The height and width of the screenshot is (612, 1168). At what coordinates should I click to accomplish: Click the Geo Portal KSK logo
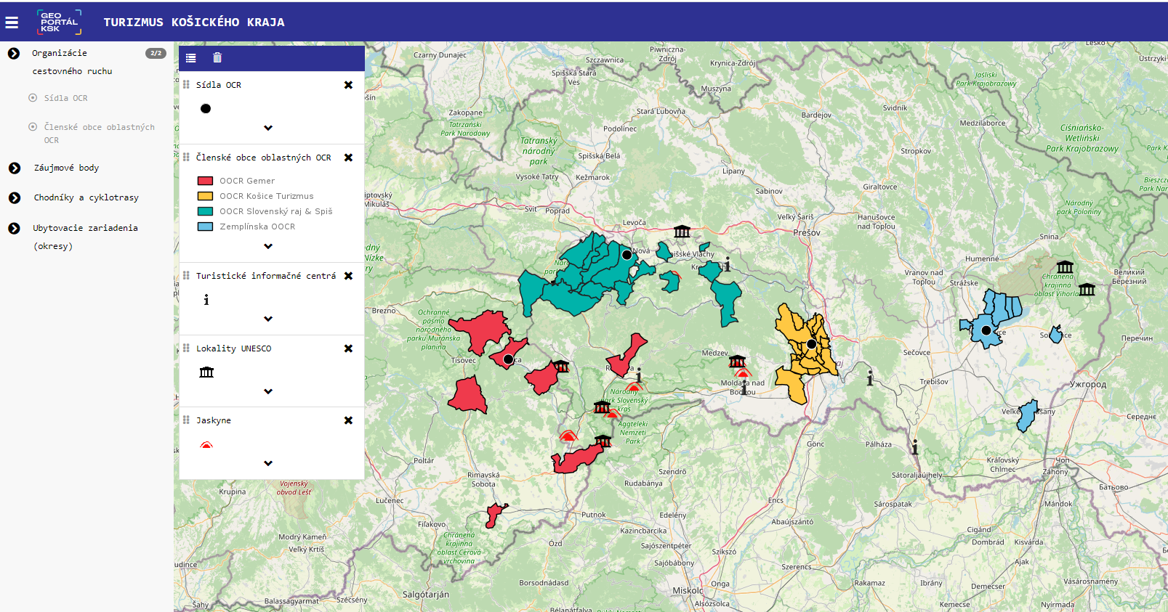pos(59,22)
